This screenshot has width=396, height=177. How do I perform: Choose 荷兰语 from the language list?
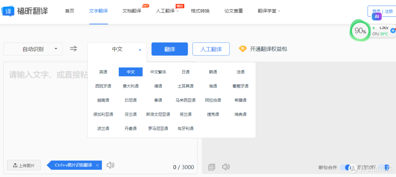pos(186,114)
